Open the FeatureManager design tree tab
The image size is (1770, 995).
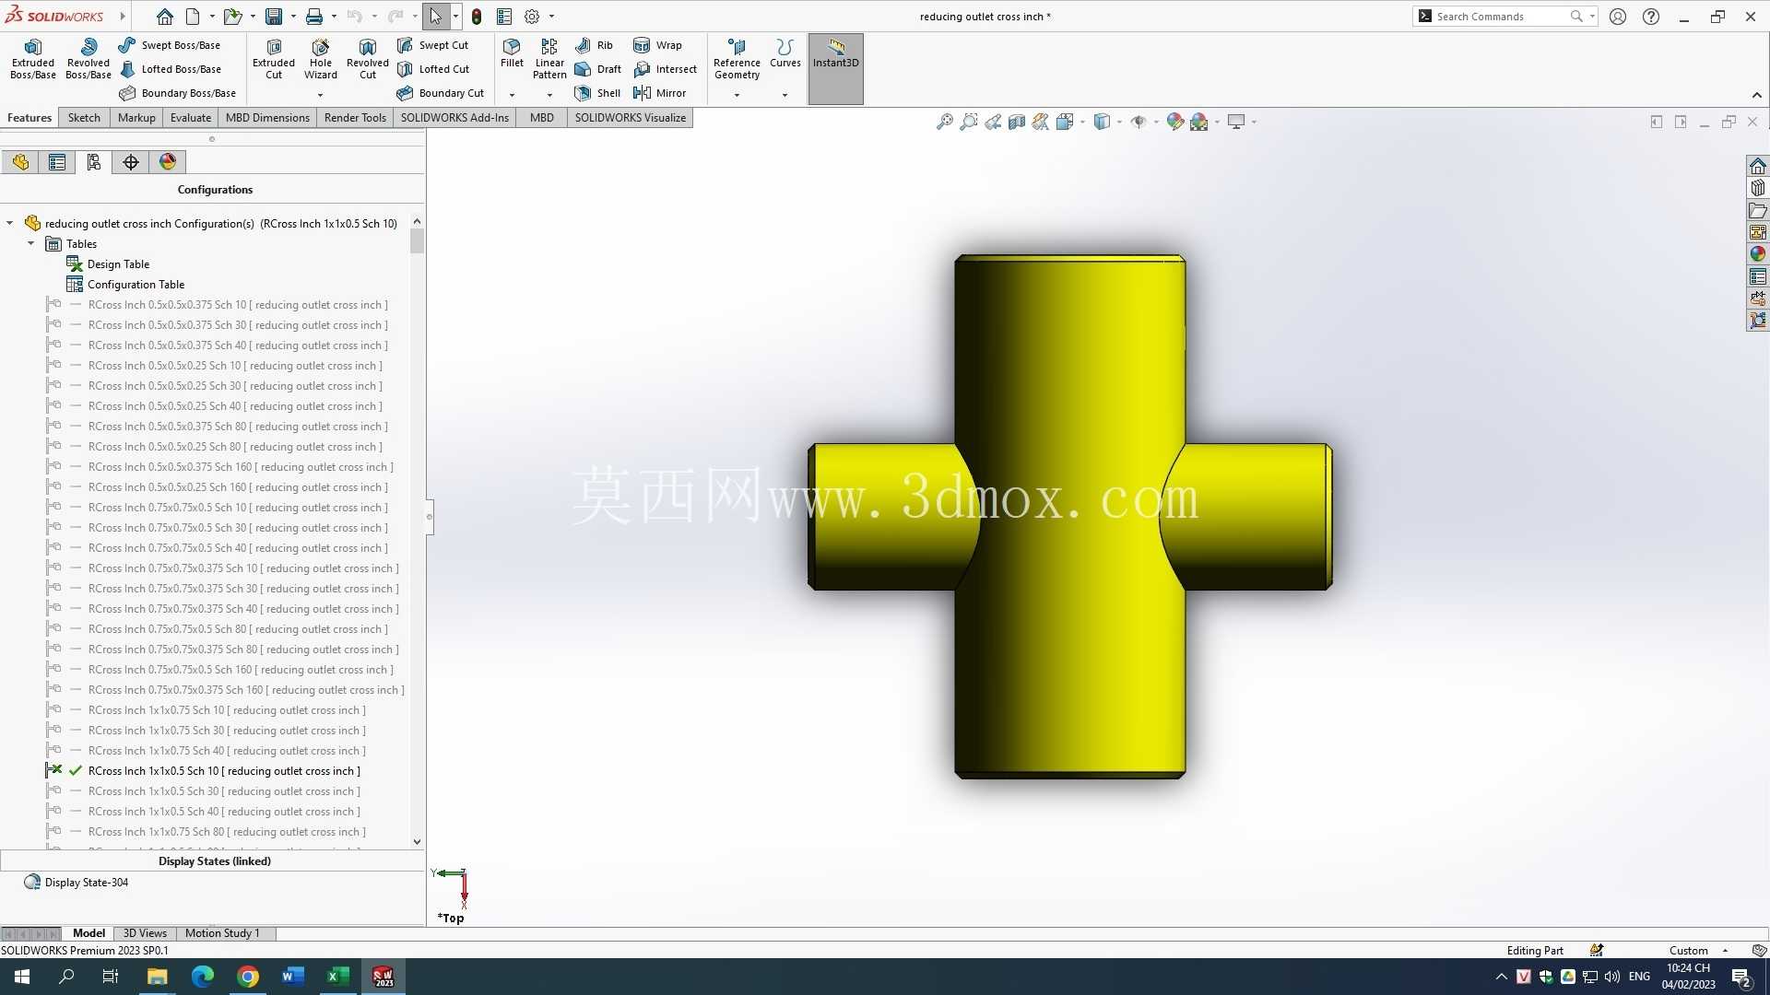coord(20,162)
